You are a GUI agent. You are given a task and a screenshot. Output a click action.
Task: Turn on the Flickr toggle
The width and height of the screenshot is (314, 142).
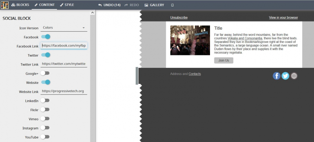click(x=45, y=109)
